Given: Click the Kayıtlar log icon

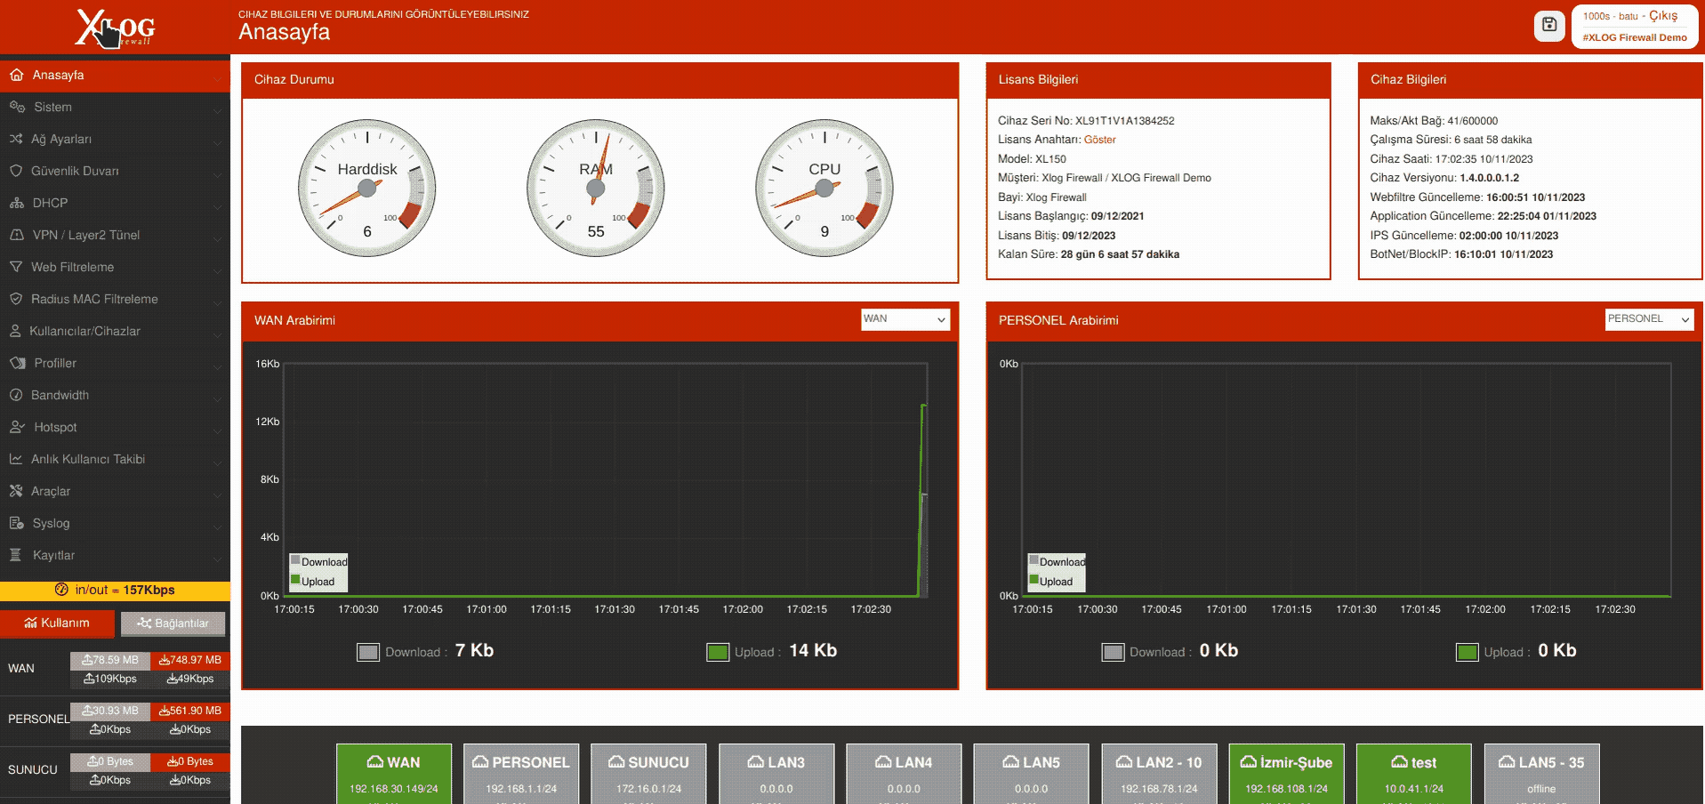Looking at the screenshot, I should click(x=15, y=555).
